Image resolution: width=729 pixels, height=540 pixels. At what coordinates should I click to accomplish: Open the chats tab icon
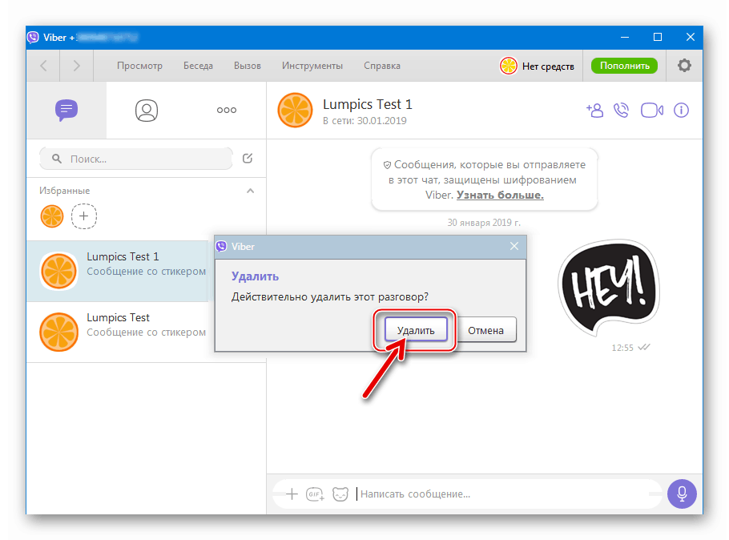(66, 111)
